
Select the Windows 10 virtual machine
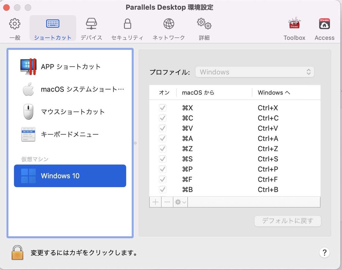pyautogui.click(x=70, y=176)
